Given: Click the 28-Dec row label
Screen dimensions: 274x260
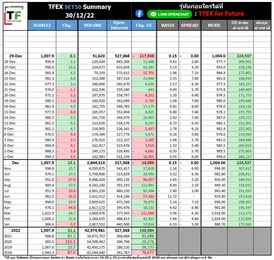Looking at the screenshot, I should pyautogui.click(x=10, y=62).
